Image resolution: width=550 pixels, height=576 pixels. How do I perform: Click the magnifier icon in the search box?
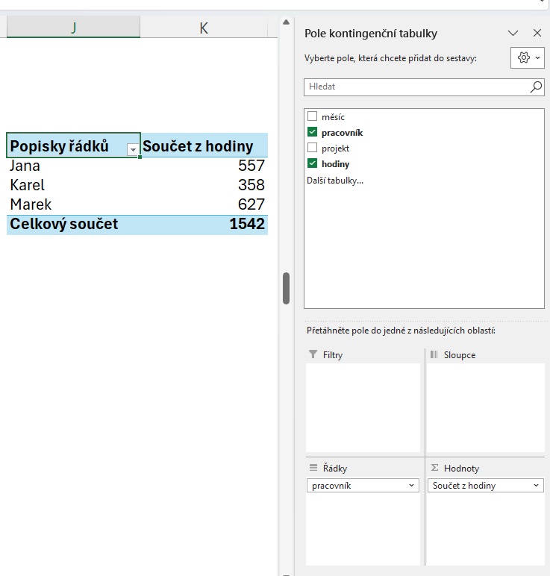536,87
